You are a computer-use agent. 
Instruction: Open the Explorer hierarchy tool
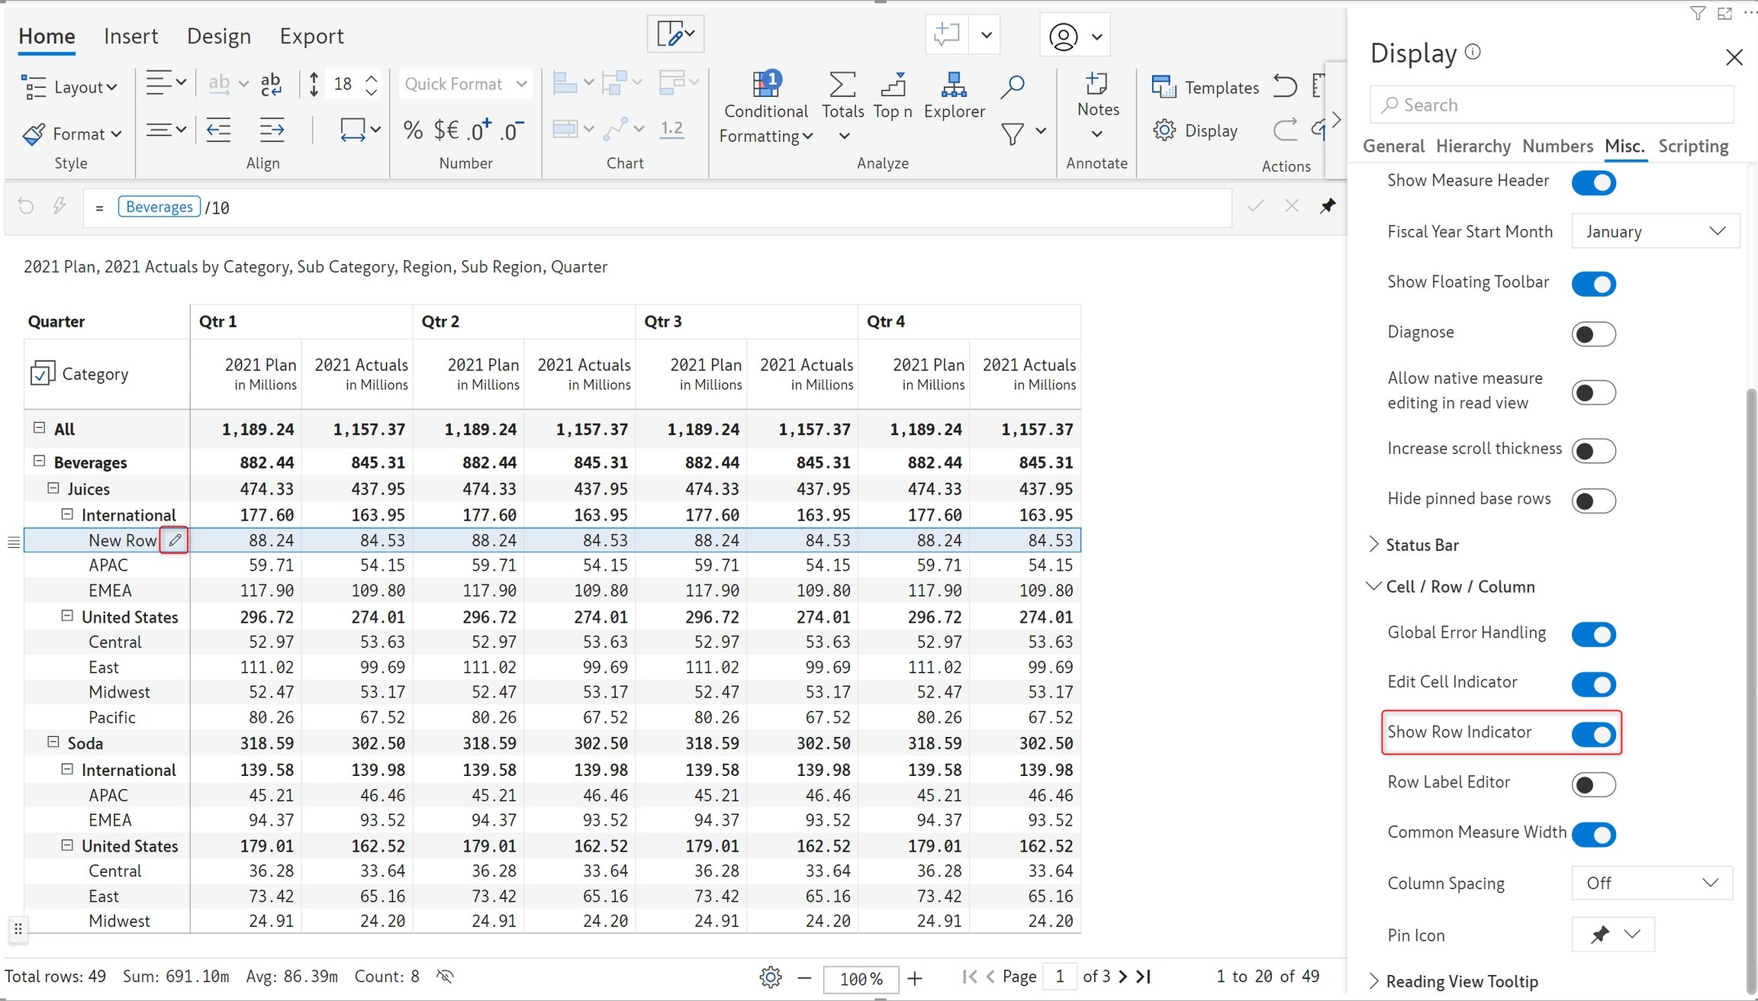coord(954,85)
